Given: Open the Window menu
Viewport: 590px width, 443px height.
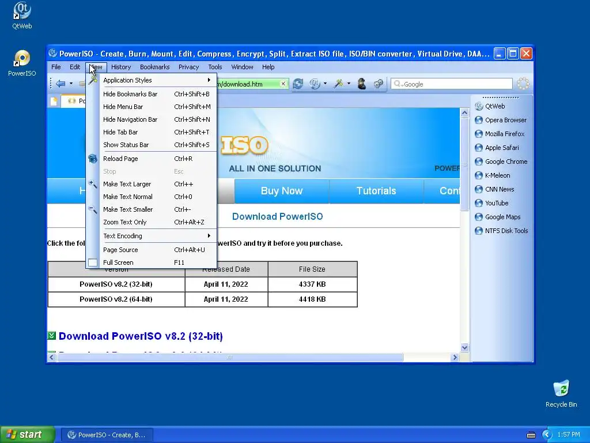Looking at the screenshot, I should 242,67.
